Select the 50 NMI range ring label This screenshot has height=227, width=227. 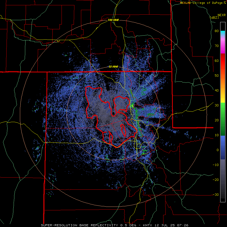113,67
